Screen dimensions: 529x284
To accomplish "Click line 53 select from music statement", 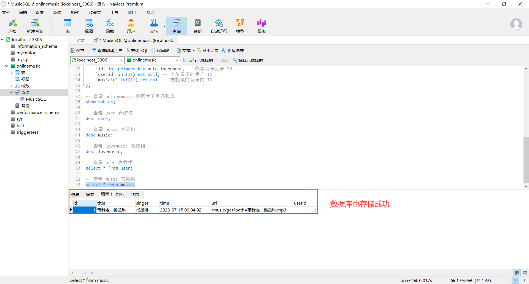I will click(x=110, y=184).
